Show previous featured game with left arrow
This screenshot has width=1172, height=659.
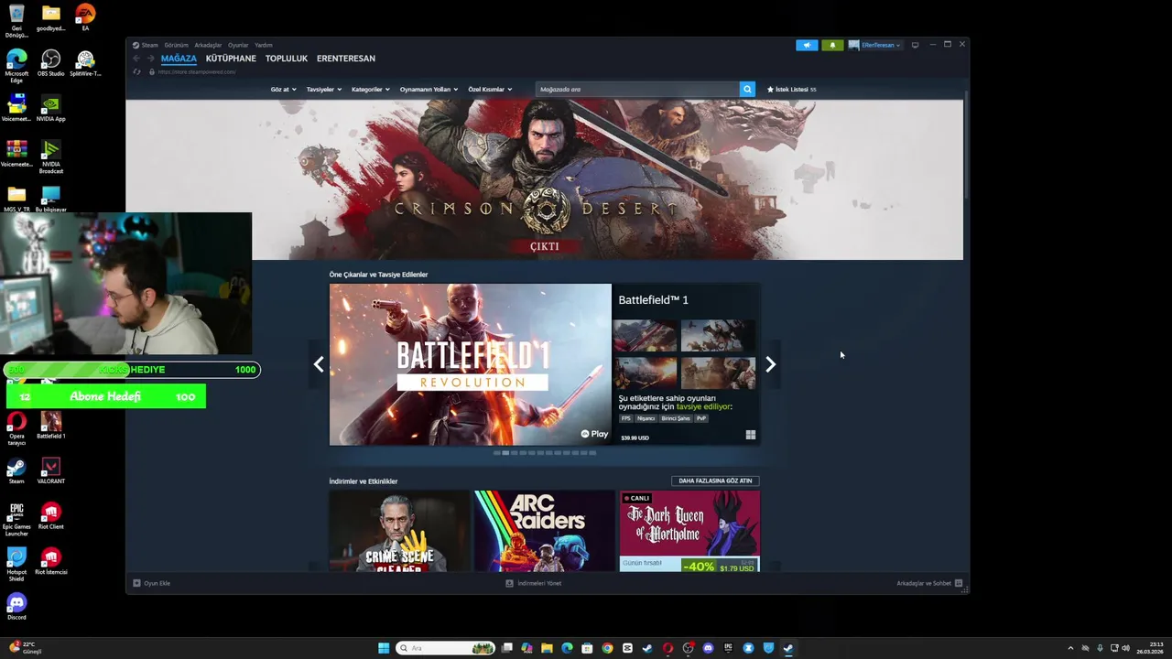click(318, 364)
